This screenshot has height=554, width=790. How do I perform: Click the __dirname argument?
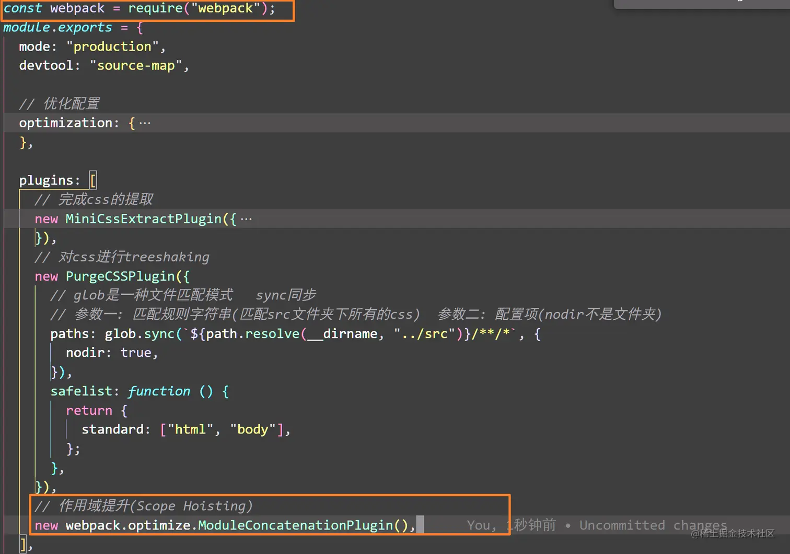click(342, 334)
